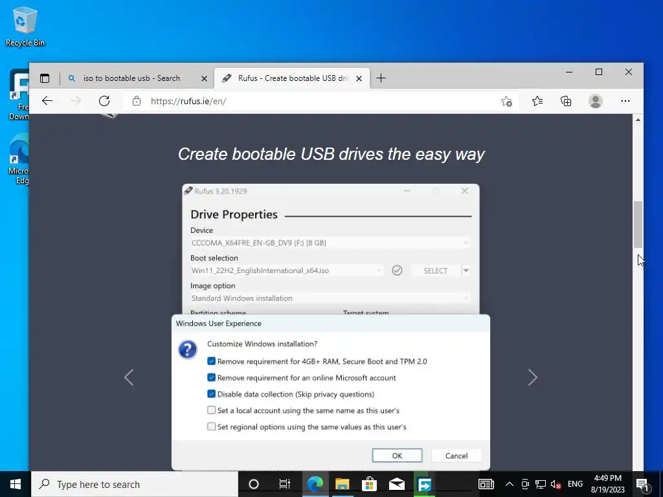Click the SELECT button in Rufus image

pyautogui.click(x=436, y=271)
